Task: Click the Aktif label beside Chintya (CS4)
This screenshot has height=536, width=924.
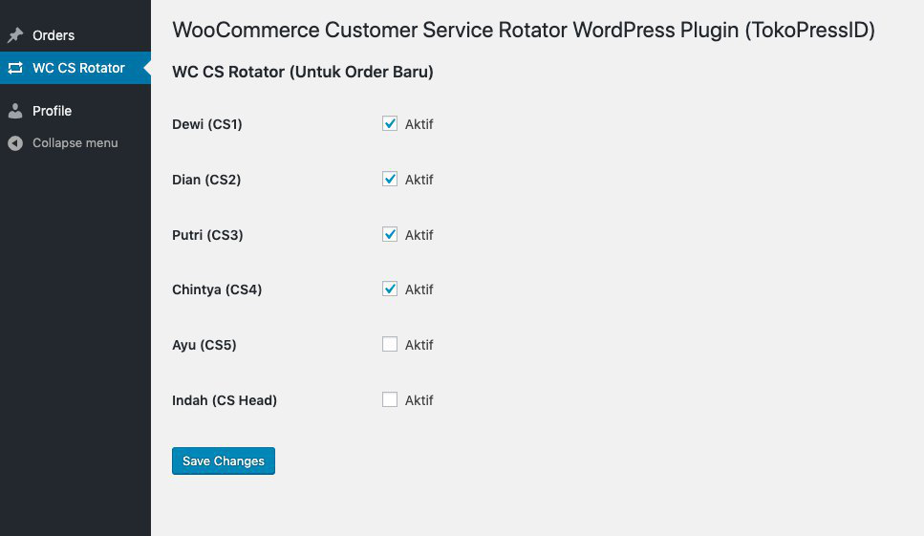Action: tap(419, 289)
